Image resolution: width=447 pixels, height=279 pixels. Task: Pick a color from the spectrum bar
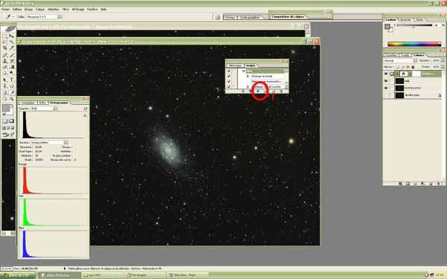414,44
